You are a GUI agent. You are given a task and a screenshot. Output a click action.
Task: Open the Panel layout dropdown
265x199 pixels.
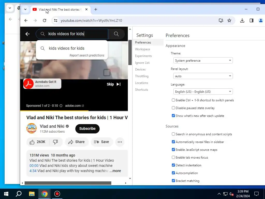[203, 76]
